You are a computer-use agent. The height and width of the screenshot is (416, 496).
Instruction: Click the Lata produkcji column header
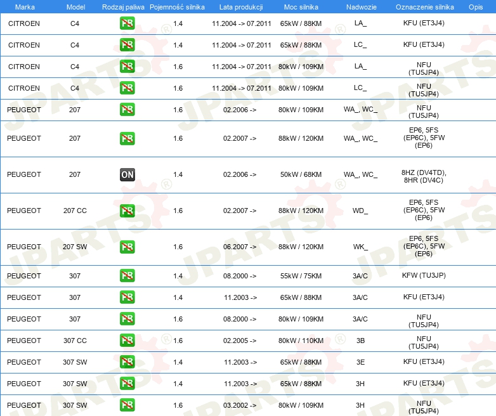(x=241, y=7)
